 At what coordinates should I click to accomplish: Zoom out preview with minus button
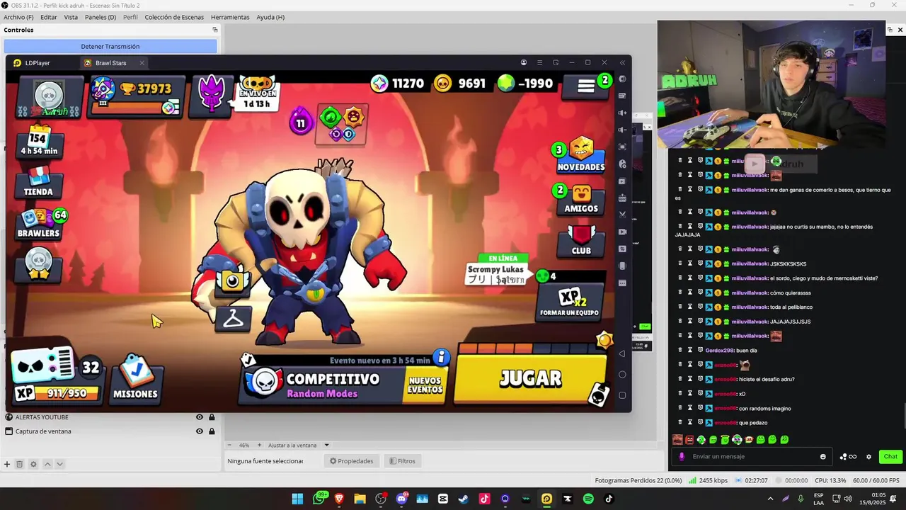pyautogui.click(x=230, y=446)
